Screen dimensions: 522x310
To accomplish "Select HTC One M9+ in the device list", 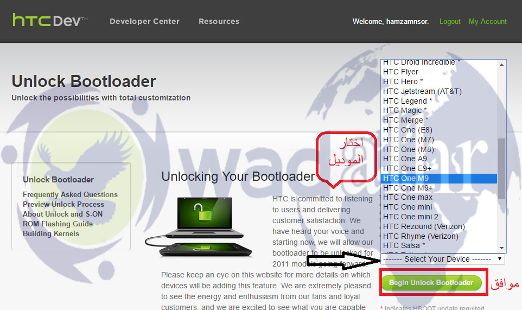I will coord(439,188).
